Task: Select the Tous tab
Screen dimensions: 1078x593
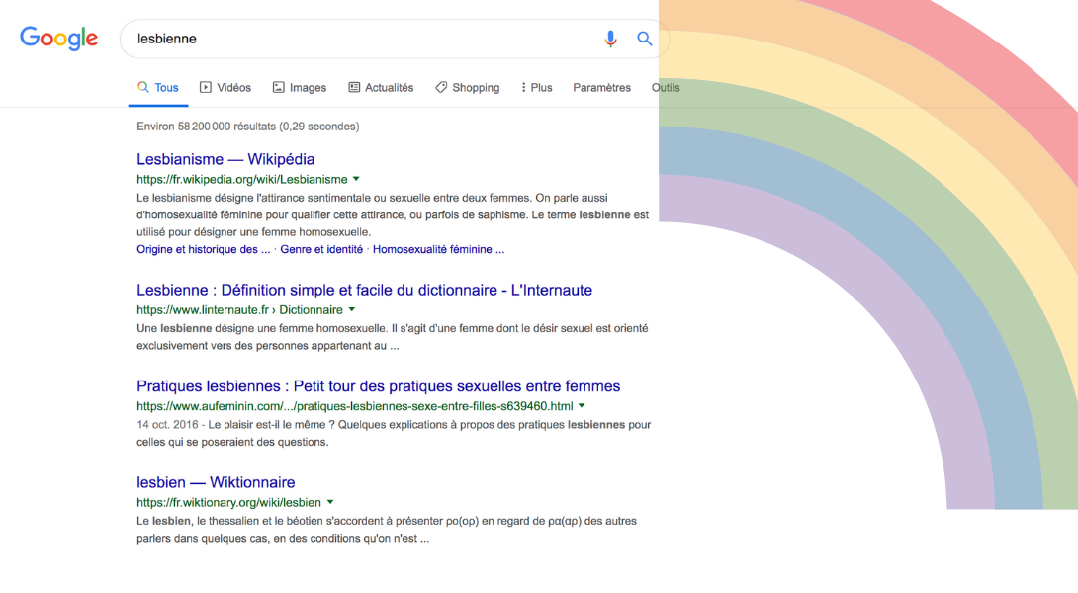Action: pos(158,87)
